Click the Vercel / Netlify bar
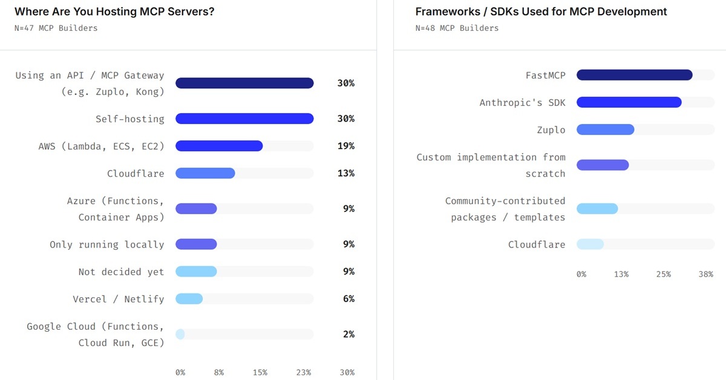This screenshot has width=726, height=380. (189, 299)
